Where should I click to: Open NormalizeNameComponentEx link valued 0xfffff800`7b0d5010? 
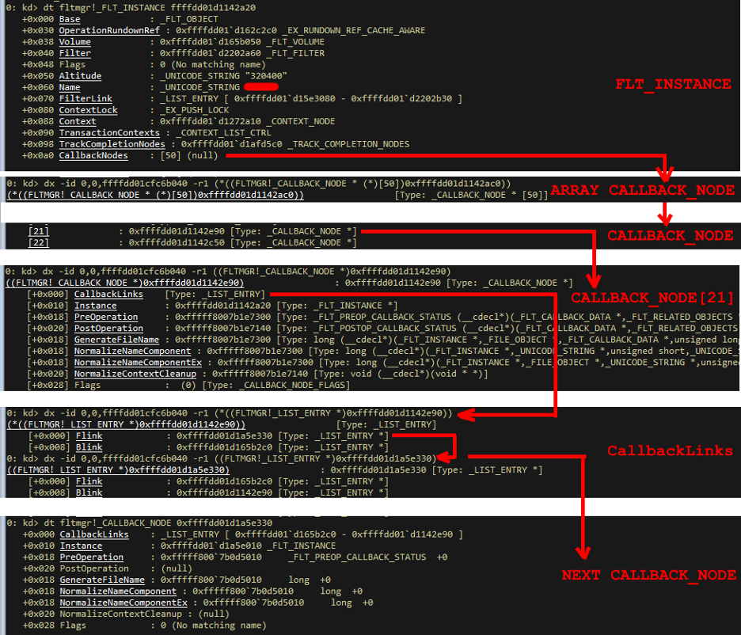click(123, 603)
